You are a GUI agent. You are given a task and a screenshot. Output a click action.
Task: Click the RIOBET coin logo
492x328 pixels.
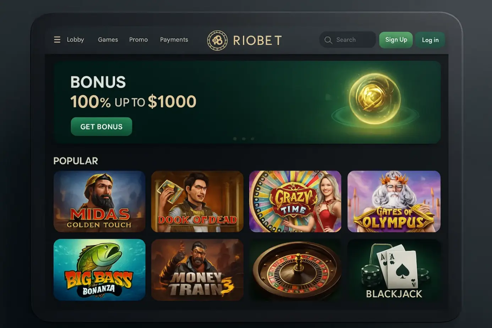tap(217, 40)
